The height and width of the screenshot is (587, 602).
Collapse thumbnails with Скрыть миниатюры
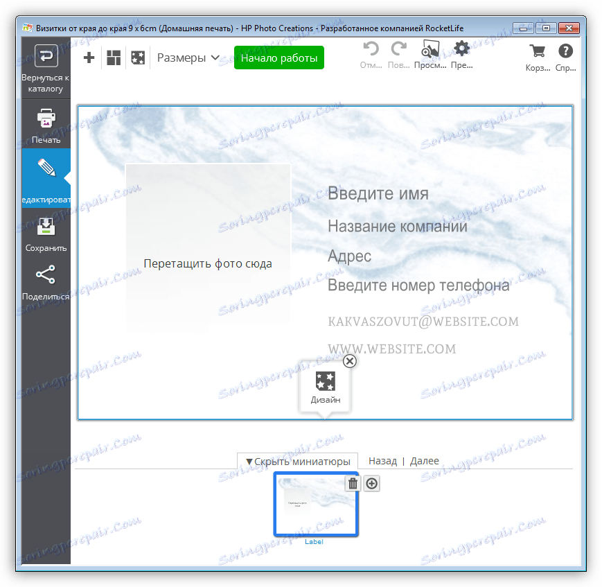point(298,461)
